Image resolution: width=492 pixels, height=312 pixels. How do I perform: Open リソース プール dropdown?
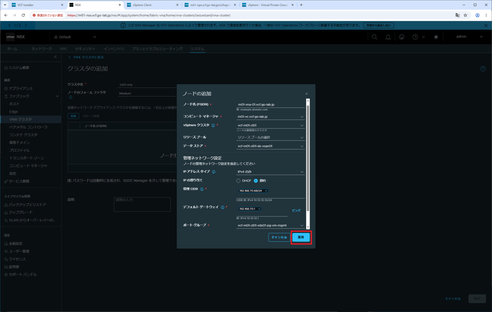(271, 137)
